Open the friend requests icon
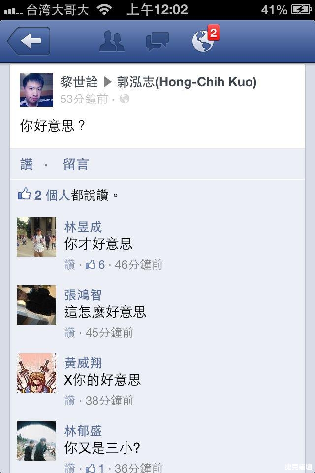This screenshot has height=473, width=315. pos(112,41)
